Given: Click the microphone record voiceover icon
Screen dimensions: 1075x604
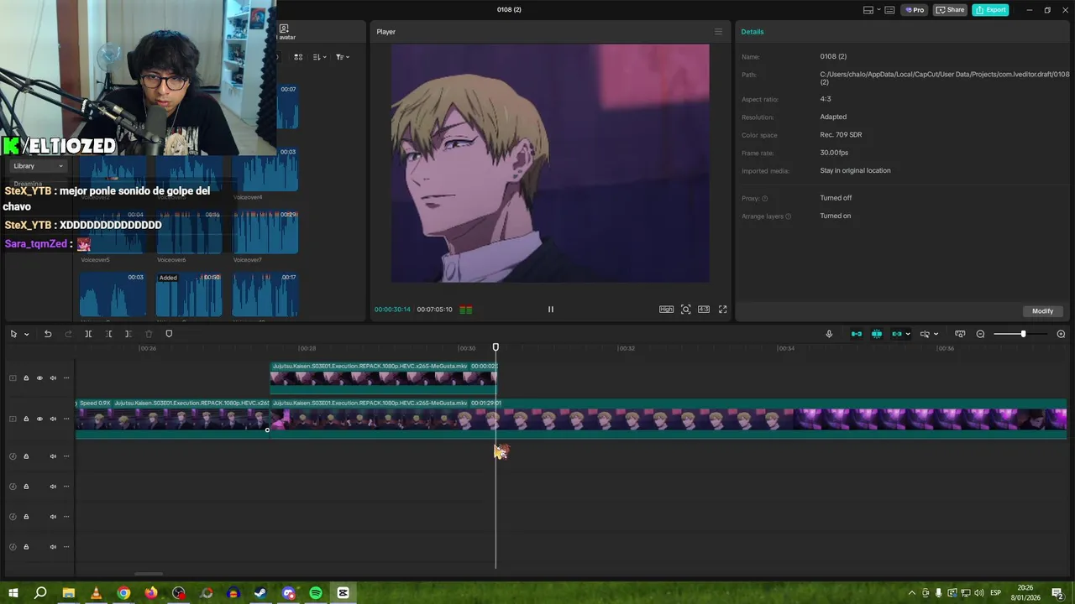Looking at the screenshot, I should [x=829, y=334].
